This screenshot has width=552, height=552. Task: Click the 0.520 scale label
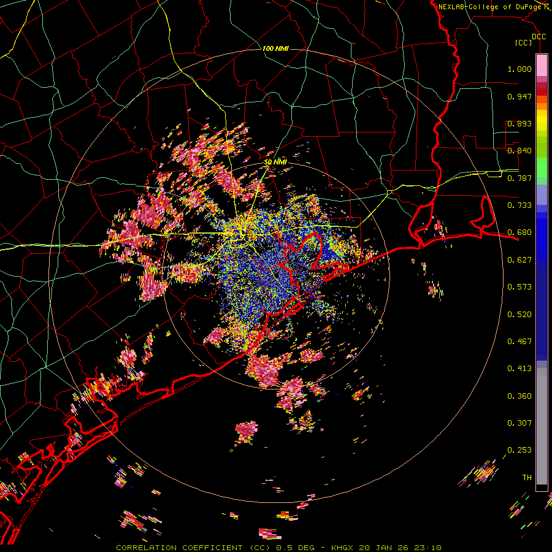pyautogui.click(x=519, y=315)
